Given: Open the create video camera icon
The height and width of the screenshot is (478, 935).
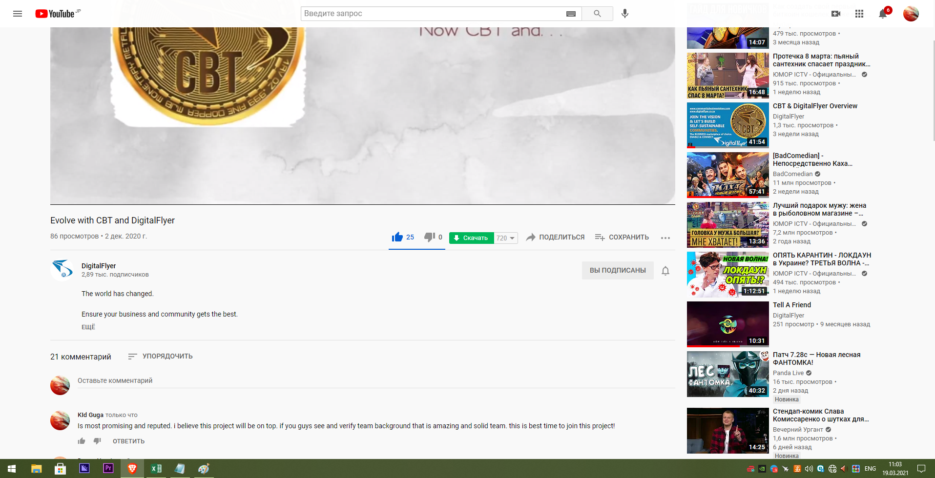Looking at the screenshot, I should pyautogui.click(x=836, y=14).
